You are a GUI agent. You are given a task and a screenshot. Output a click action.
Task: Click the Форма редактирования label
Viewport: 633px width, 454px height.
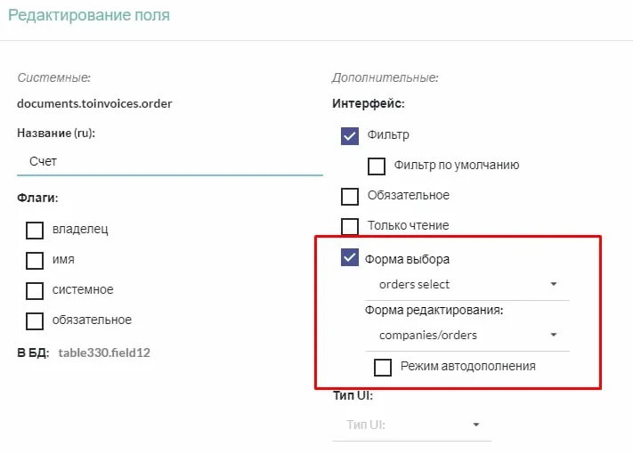434,311
